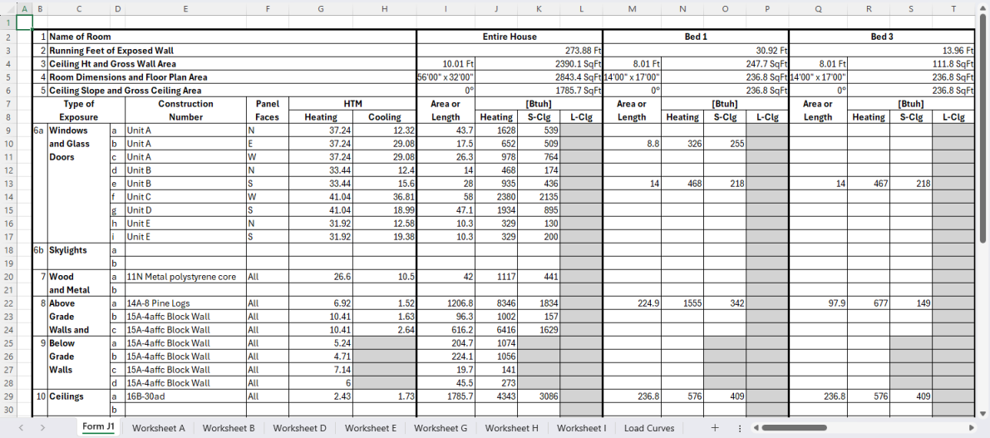Go to previous sheet tab arrow

(21, 428)
